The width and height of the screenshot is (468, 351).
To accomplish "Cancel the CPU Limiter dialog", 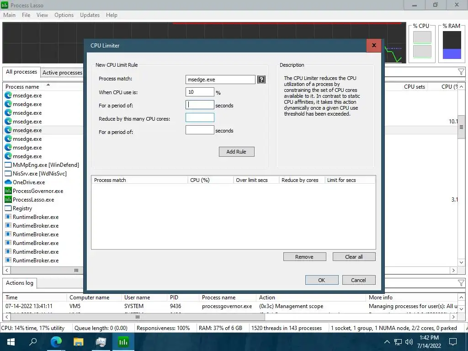I will 359,280.
